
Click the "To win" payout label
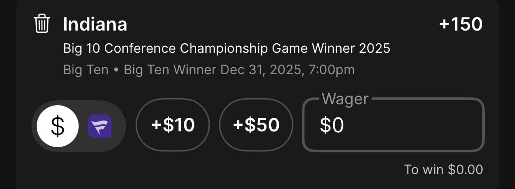coord(424,169)
